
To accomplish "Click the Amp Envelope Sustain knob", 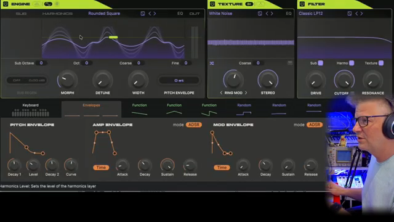I will (x=167, y=165).
